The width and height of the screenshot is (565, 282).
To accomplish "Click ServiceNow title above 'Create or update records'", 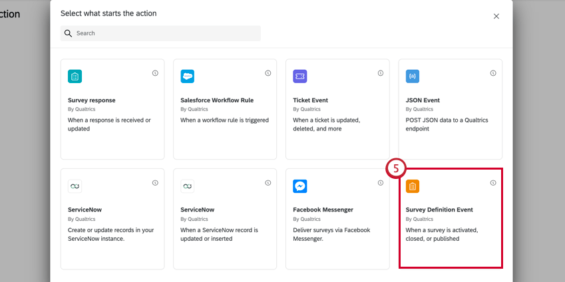I will (x=85, y=210).
